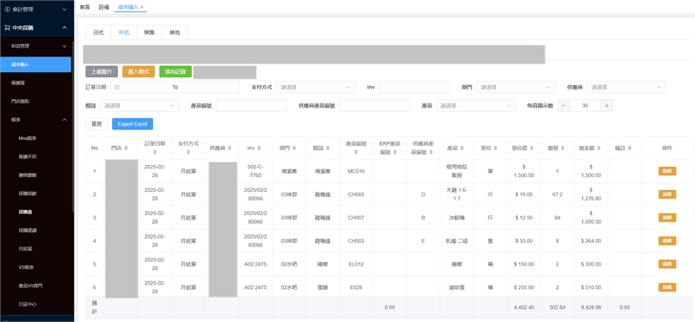Click the edit button for row CH003
This screenshot has width=695, height=322.
click(667, 240)
